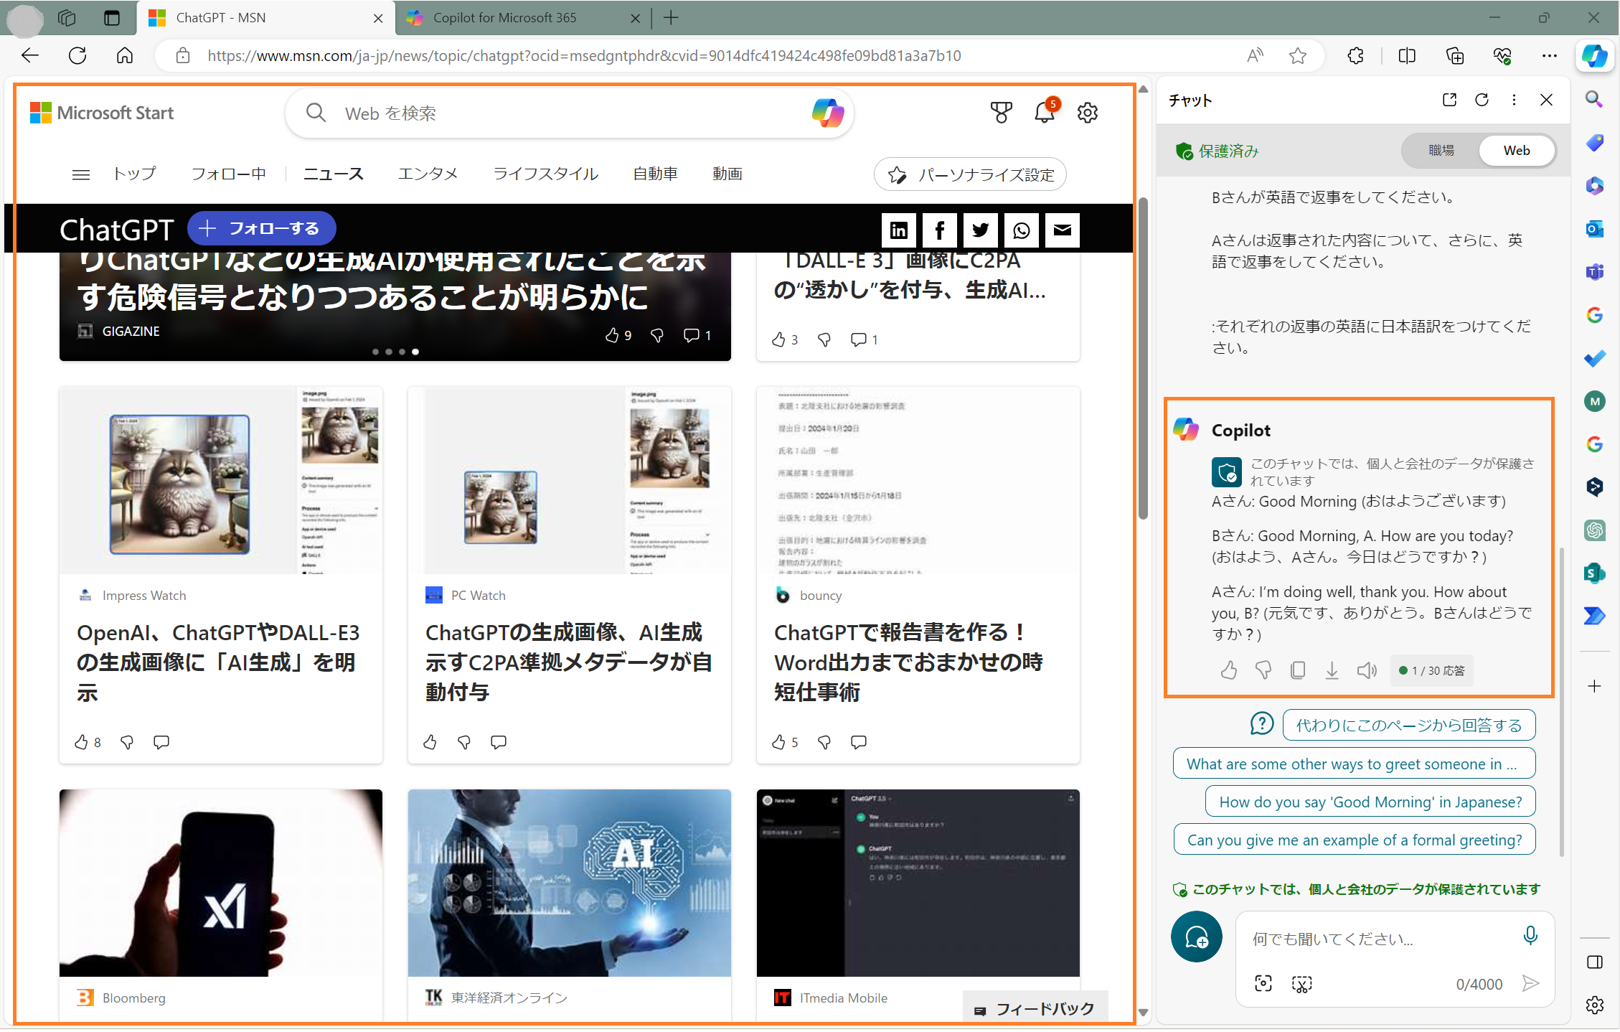Open MSN settings gear icon
1620x1032 pixels.
click(1088, 113)
